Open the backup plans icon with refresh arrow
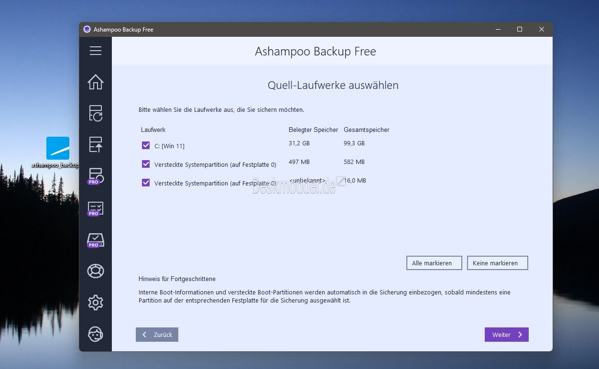This screenshot has height=369, width=599. 96,113
